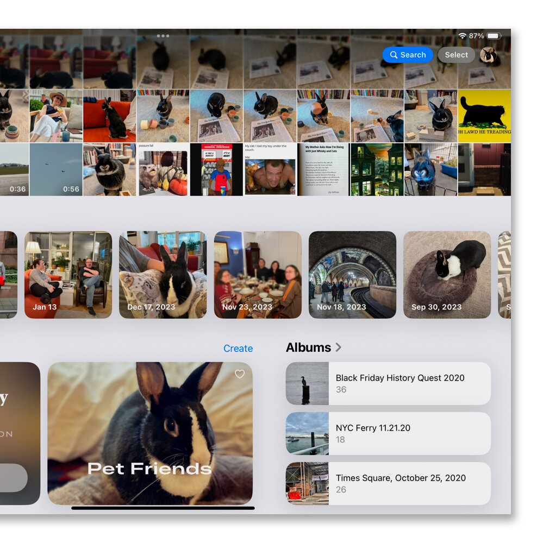The image size is (543, 543).
Task: Play the 0:36 video thumbnail
Action: (14, 169)
